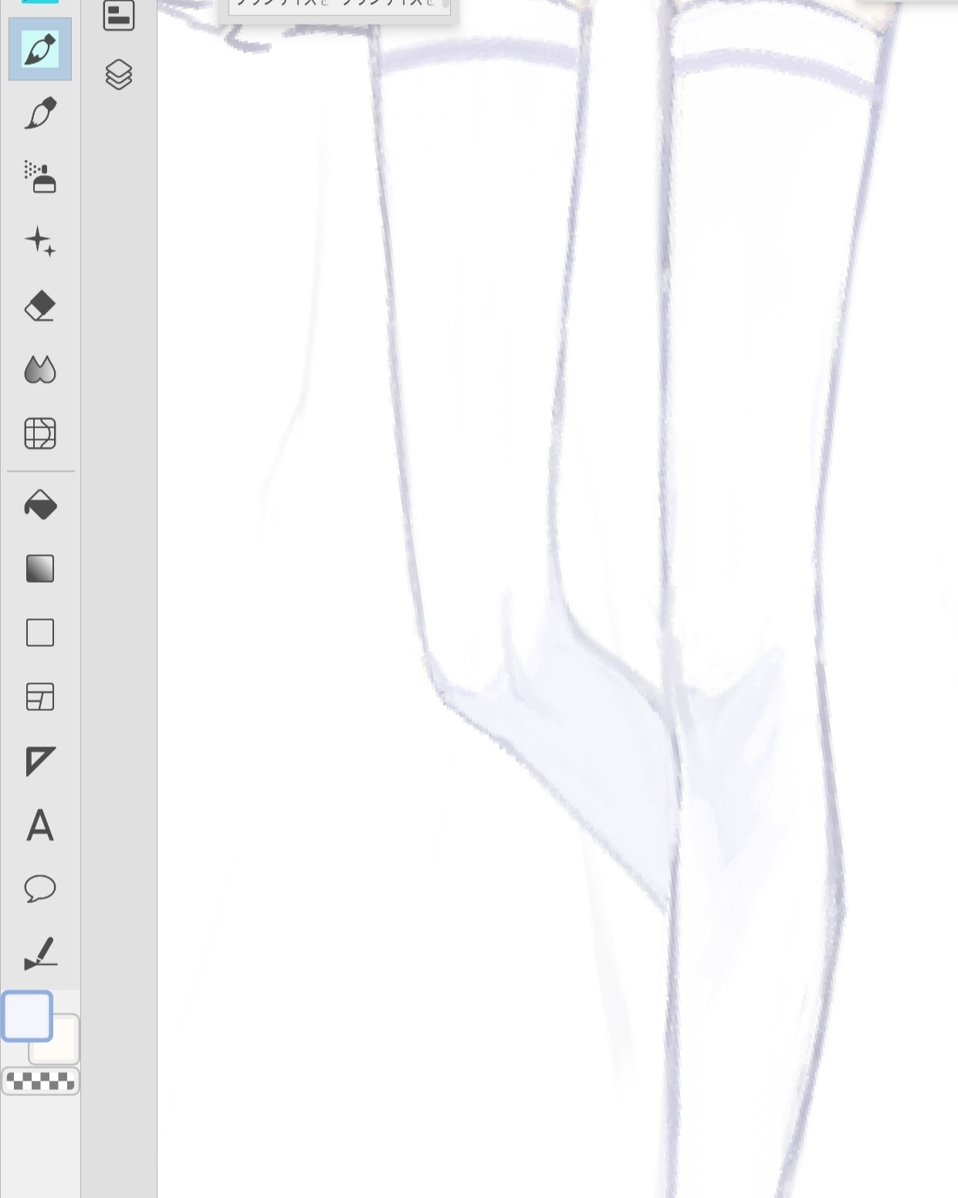The image size is (958, 1198).
Task: Open the Layers panel icon
Action: [x=119, y=75]
